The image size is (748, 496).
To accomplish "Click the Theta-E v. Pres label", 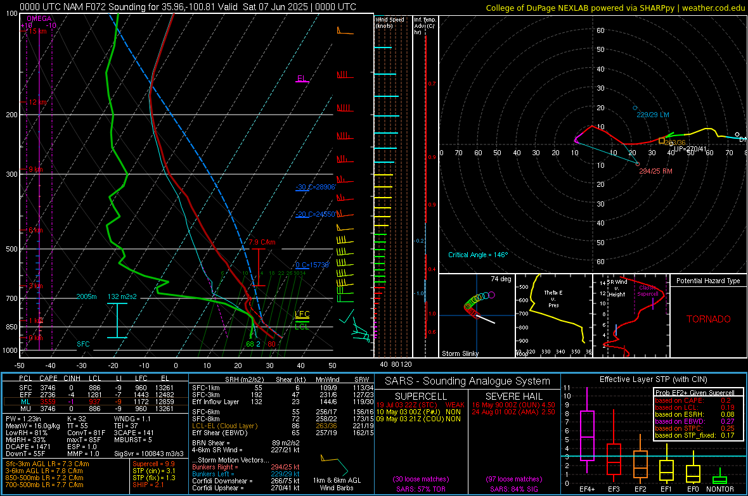I will [553, 298].
